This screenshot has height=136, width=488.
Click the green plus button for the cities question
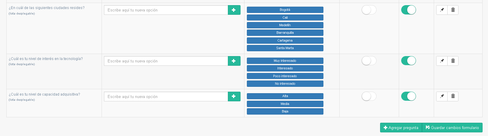tap(234, 10)
